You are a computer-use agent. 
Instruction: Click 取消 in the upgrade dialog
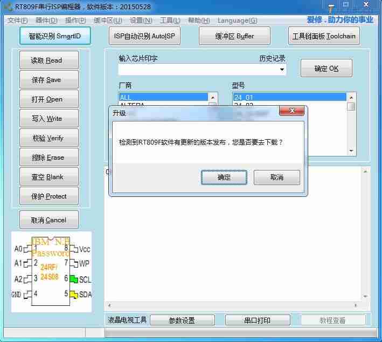click(x=276, y=177)
